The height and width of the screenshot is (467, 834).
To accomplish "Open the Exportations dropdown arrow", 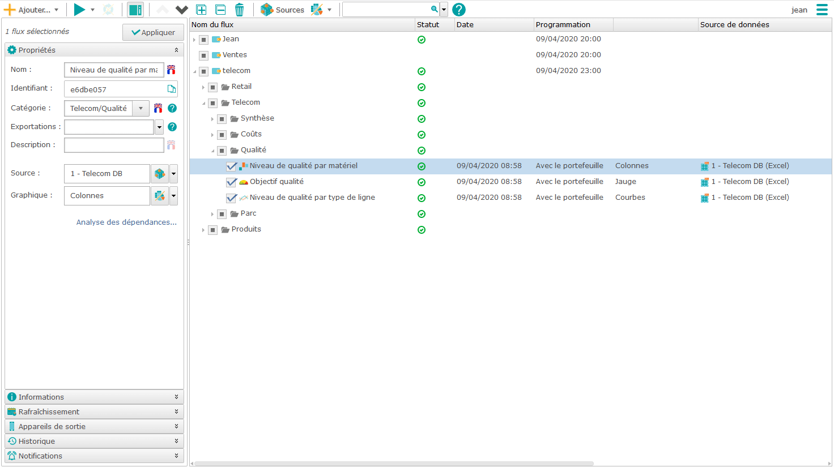I will [x=159, y=127].
